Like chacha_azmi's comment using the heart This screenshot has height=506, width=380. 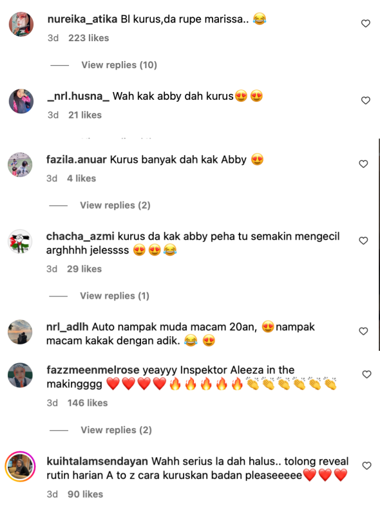[x=363, y=241]
